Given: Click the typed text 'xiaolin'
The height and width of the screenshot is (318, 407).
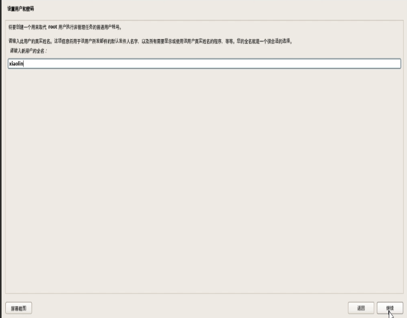Looking at the screenshot, I should (x=16, y=63).
